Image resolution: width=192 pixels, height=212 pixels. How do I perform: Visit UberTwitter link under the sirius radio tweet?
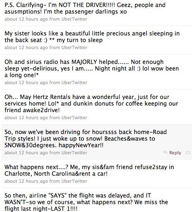pyautogui.click(x=74, y=82)
